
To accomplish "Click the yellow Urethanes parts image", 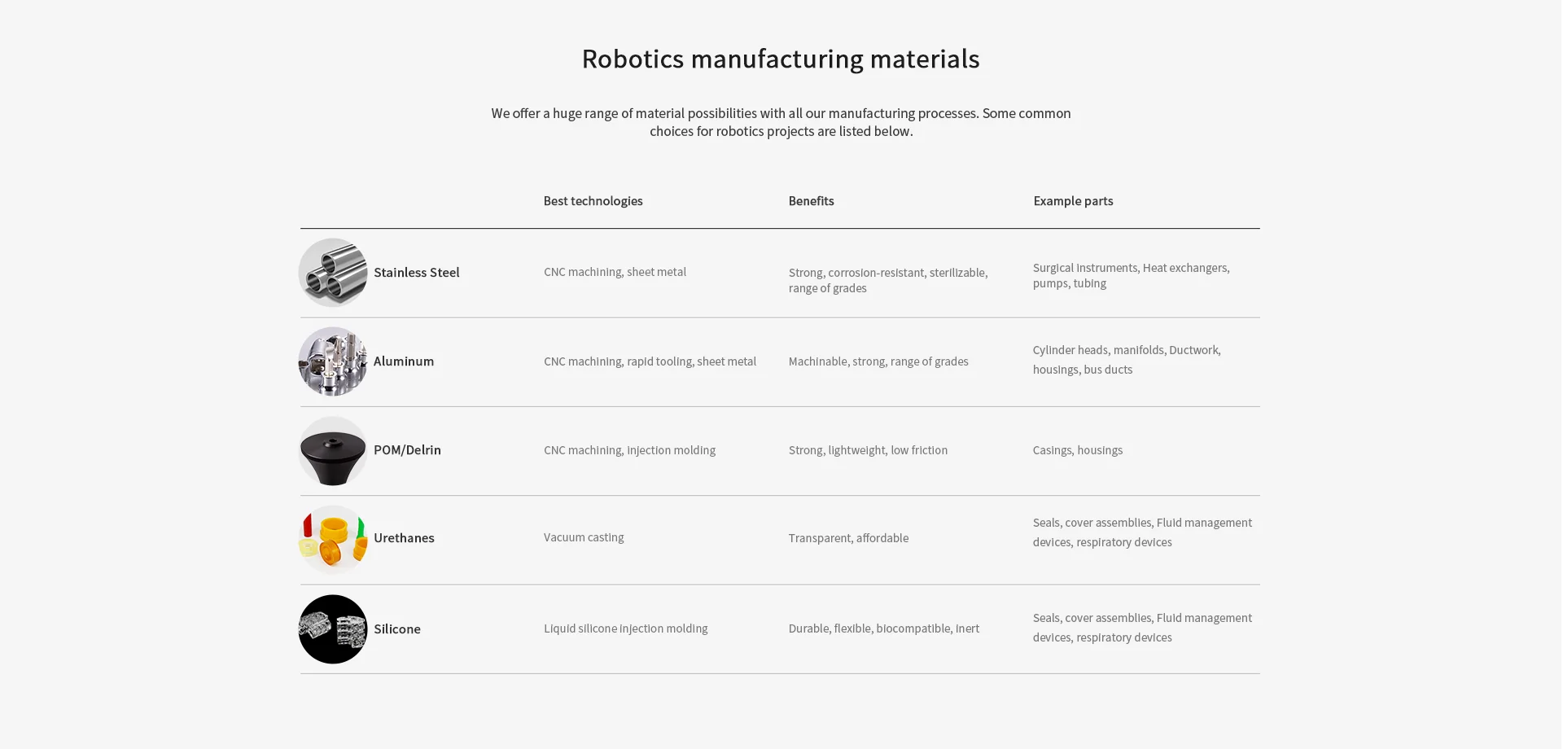I will [x=333, y=539].
